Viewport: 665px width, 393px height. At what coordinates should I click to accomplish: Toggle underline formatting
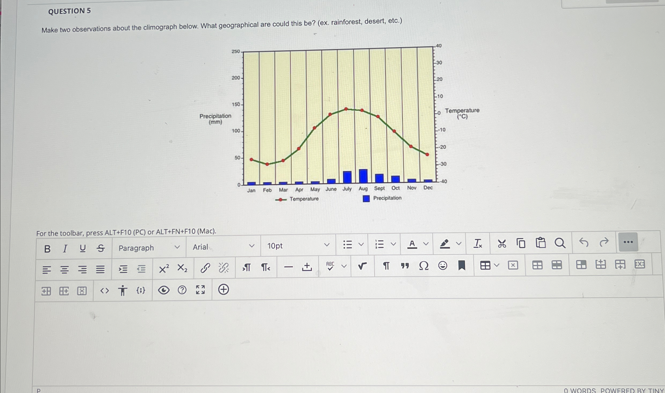[x=82, y=248]
